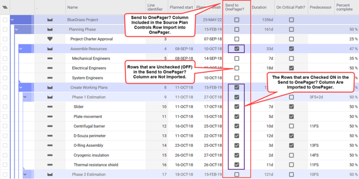Click the 3FS+2d predecessor cell

317,97
